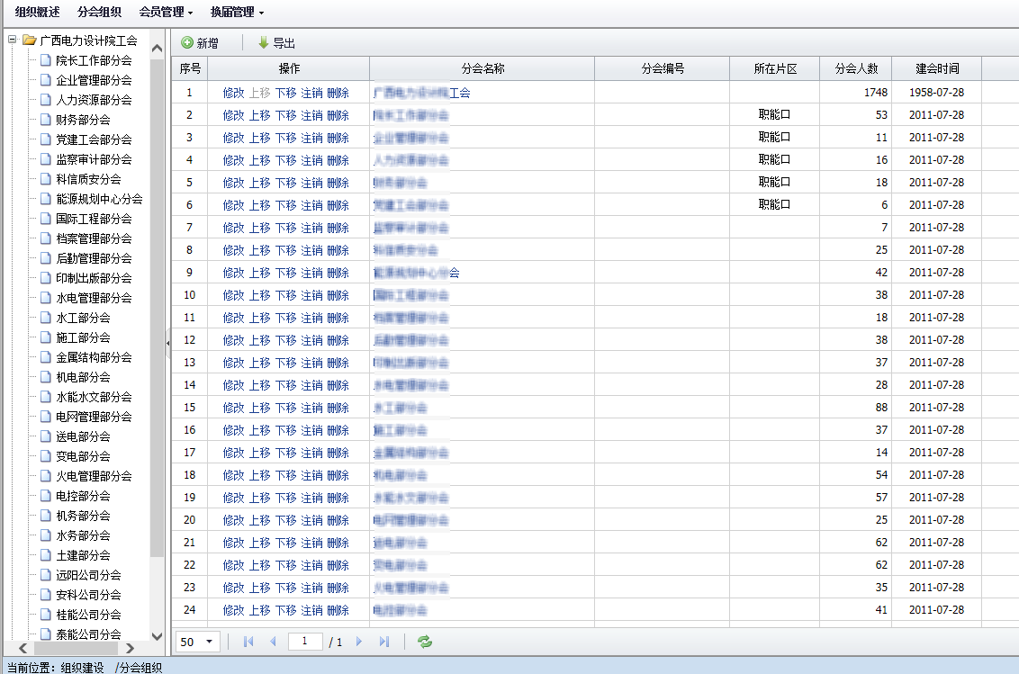Switch to the 组织概述 menu item

37,13
